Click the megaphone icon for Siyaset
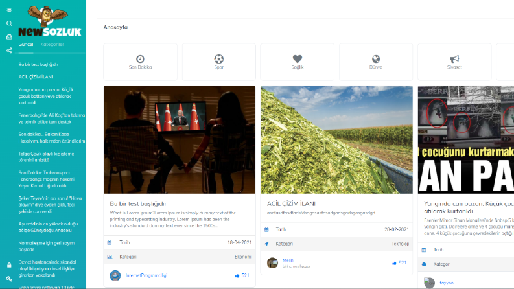The width and height of the screenshot is (514, 289). [454, 59]
